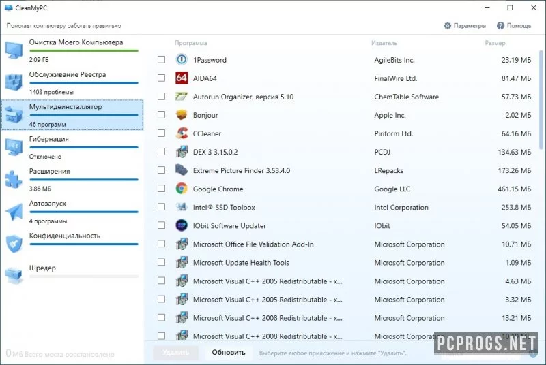Click the greyed Удалить button

(176, 353)
